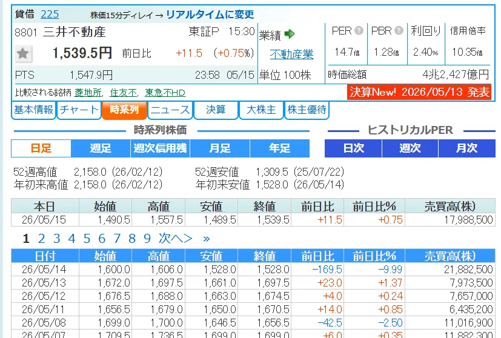Click the green 業績 arrow icon
The image size is (501, 338).
[x=289, y=34]
